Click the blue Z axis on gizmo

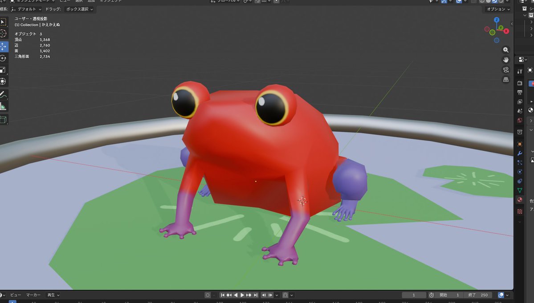497,20
